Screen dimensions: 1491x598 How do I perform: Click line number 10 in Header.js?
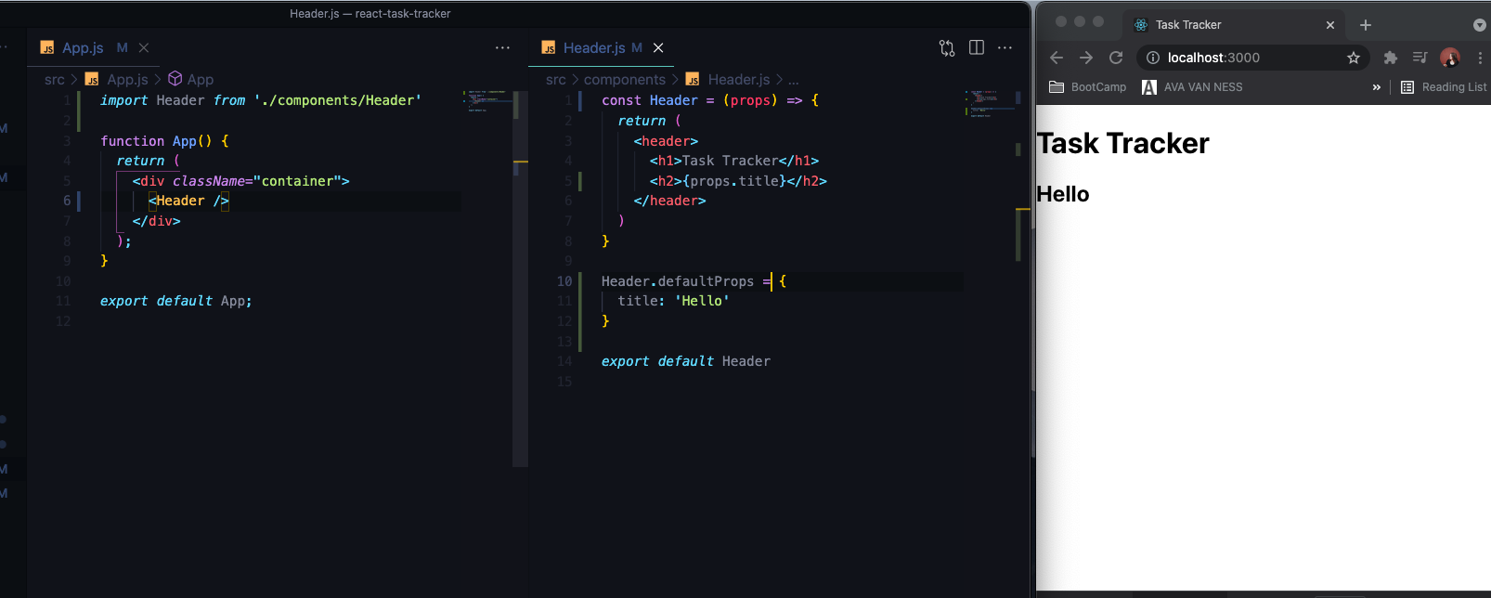pyautogui.click(x=564, y=281)
